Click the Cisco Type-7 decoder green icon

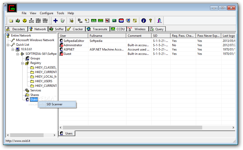click(x=94, y=21)
